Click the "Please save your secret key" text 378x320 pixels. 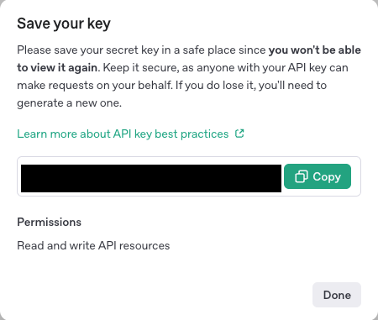point(87,50)
